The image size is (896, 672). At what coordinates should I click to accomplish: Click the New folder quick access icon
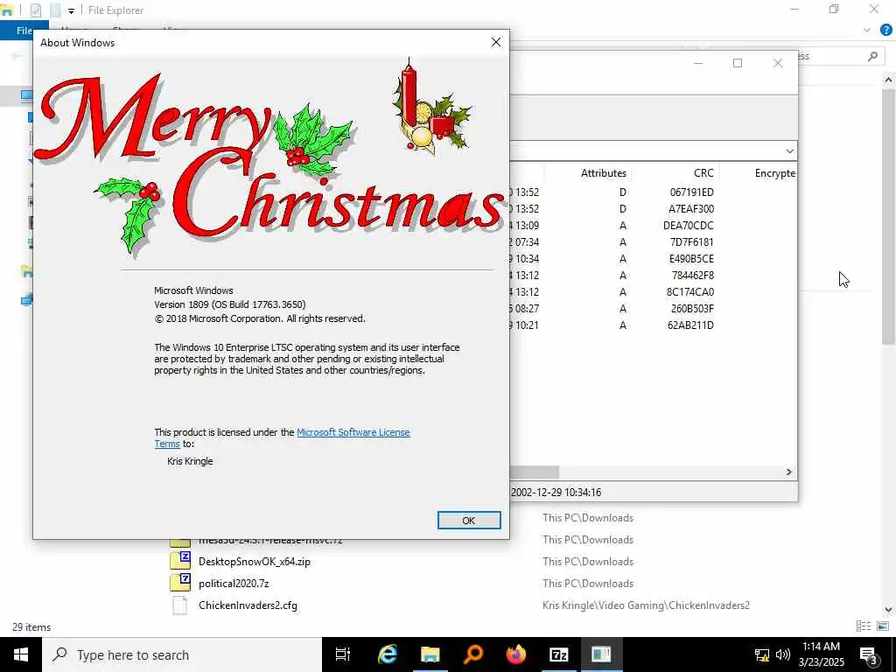pos(55,10)
